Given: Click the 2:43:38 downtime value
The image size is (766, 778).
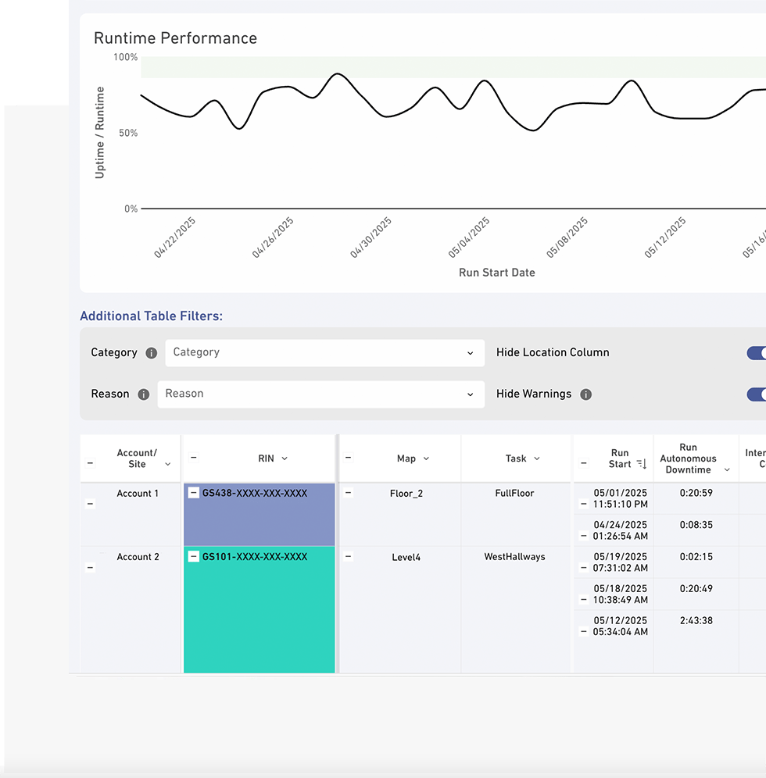Looking at the screenshot, I should tap(696, 621).
